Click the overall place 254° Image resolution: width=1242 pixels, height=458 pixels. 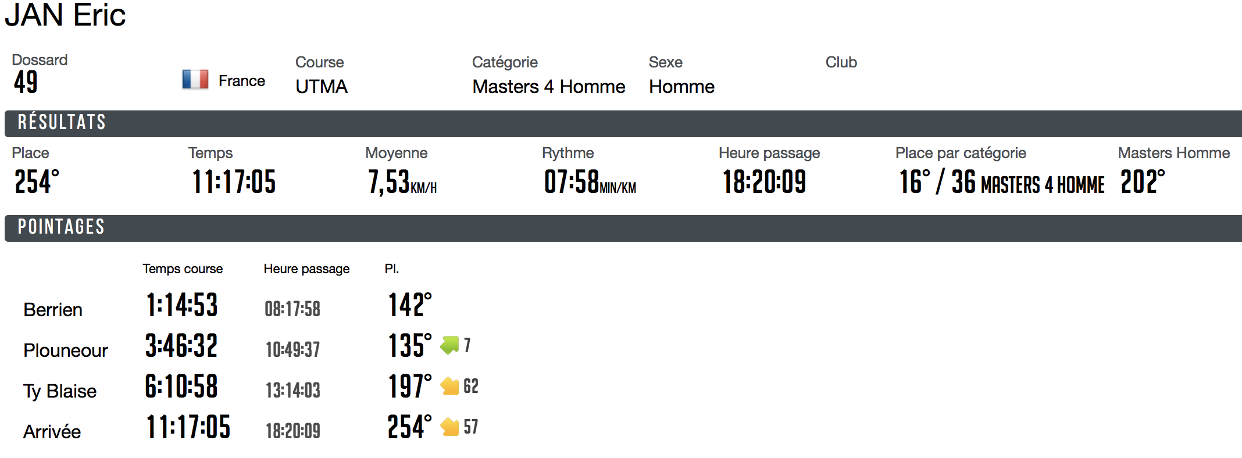tap(37, 181)
